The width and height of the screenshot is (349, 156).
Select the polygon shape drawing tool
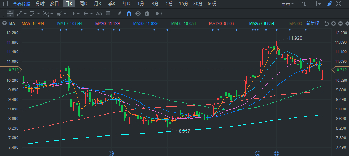tap(33, 14)
